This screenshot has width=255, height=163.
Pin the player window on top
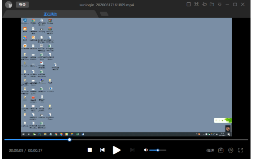pyautogui.click(x=204, y=4)
